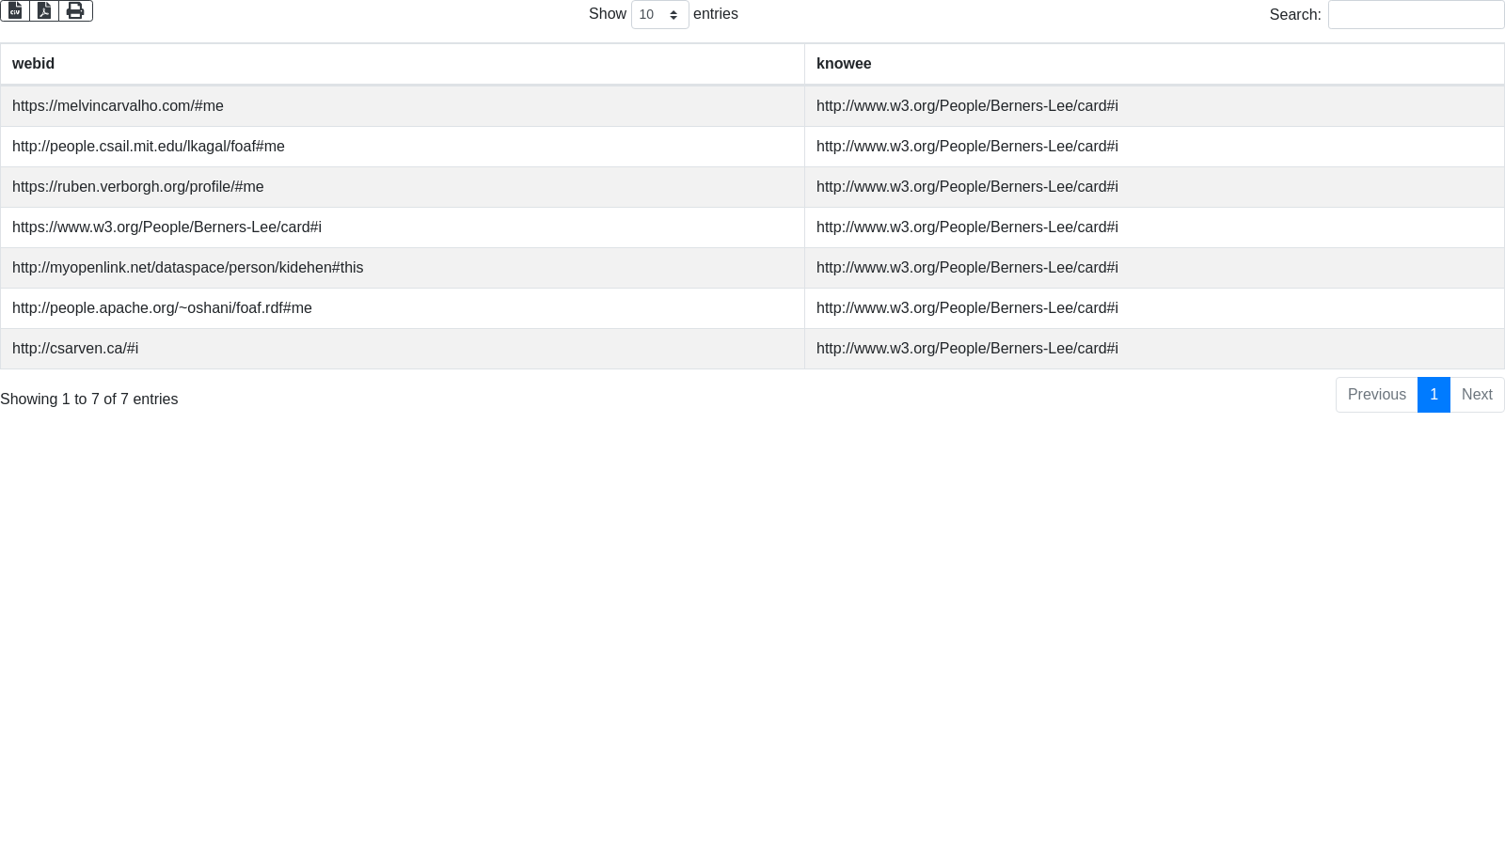Open the Show entries count dropdown

pos(659,15)
